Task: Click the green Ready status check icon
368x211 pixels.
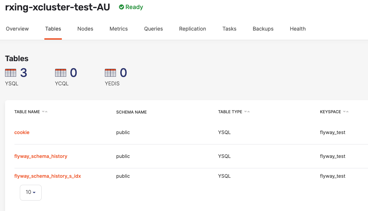Action: 121,7
